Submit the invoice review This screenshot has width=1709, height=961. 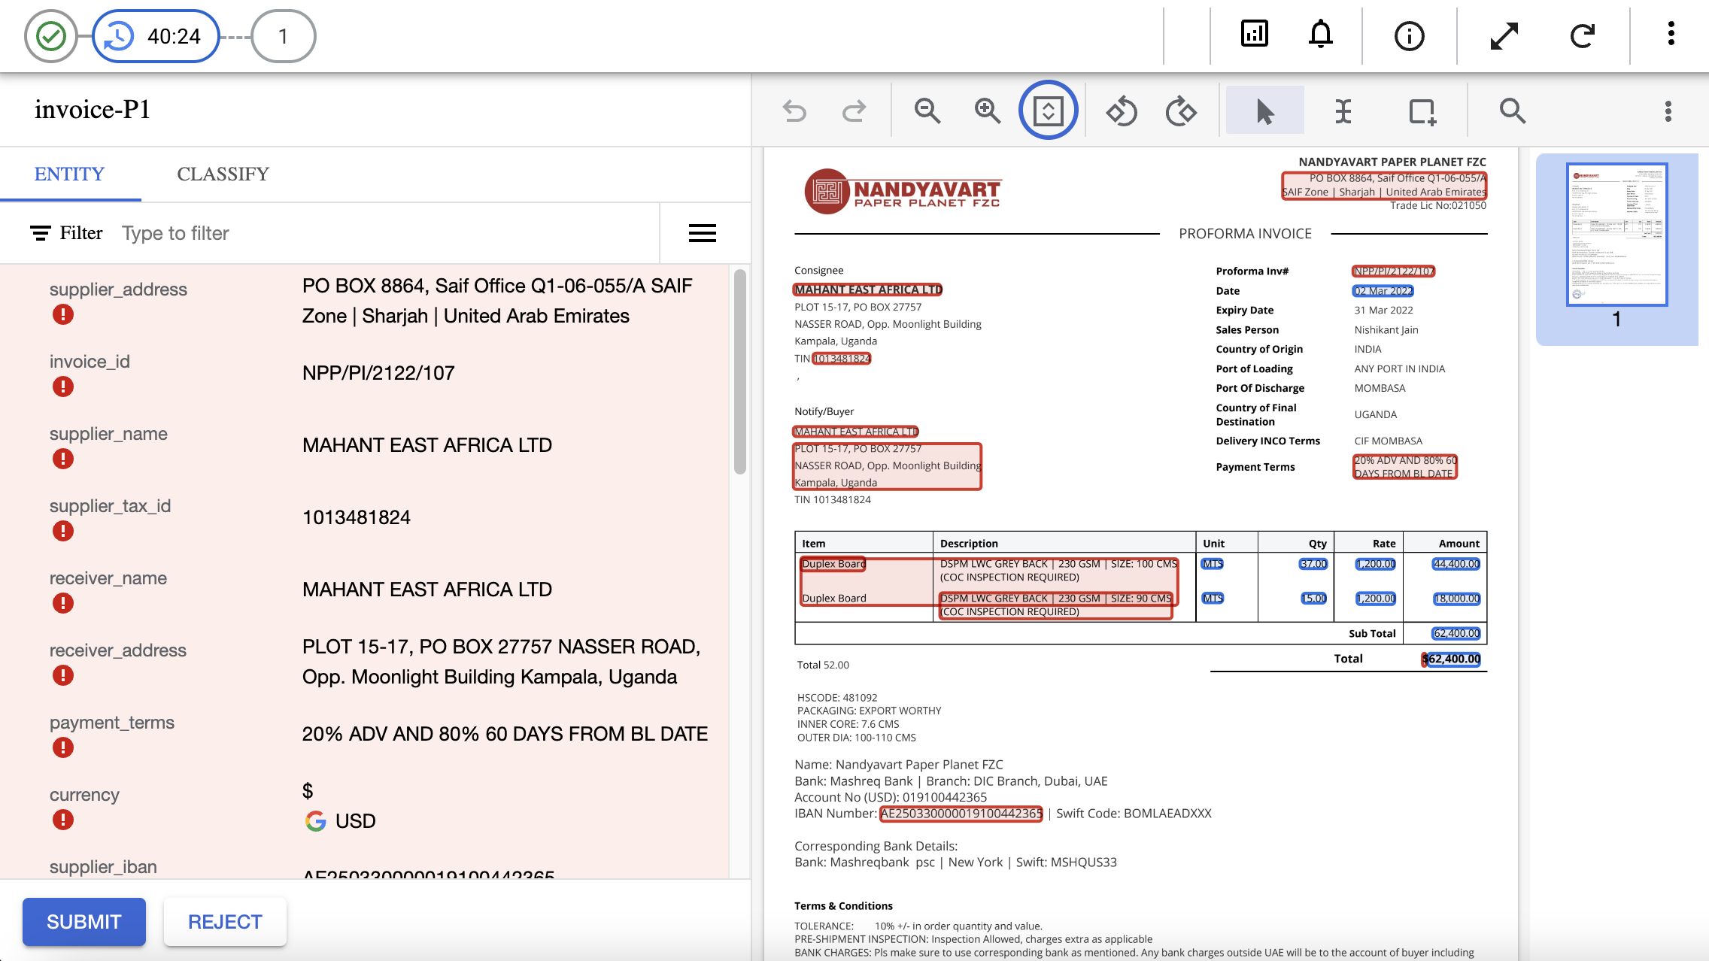tap(83, 921)
